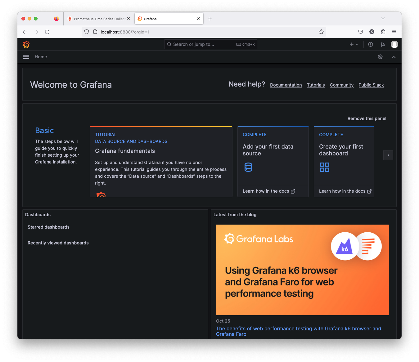Click Latest from the blog title

235,215
